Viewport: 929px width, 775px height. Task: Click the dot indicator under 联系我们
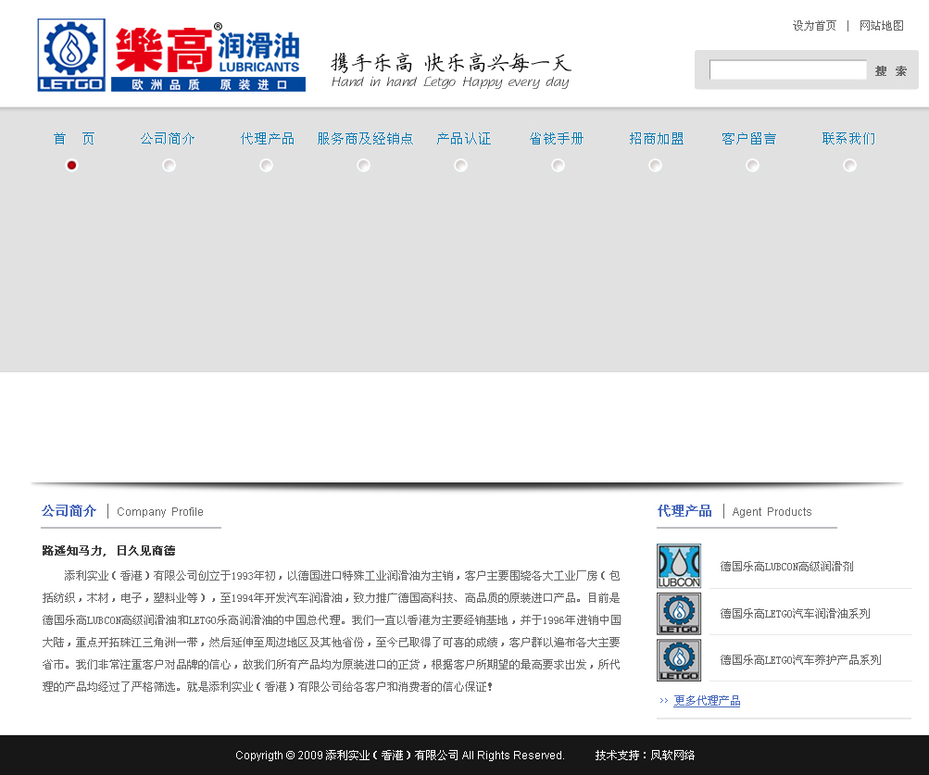849,165
